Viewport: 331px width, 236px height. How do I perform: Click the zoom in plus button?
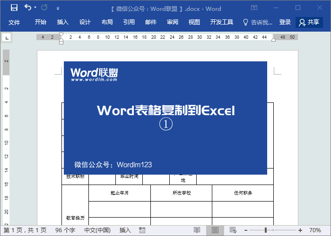click(300, 230)
